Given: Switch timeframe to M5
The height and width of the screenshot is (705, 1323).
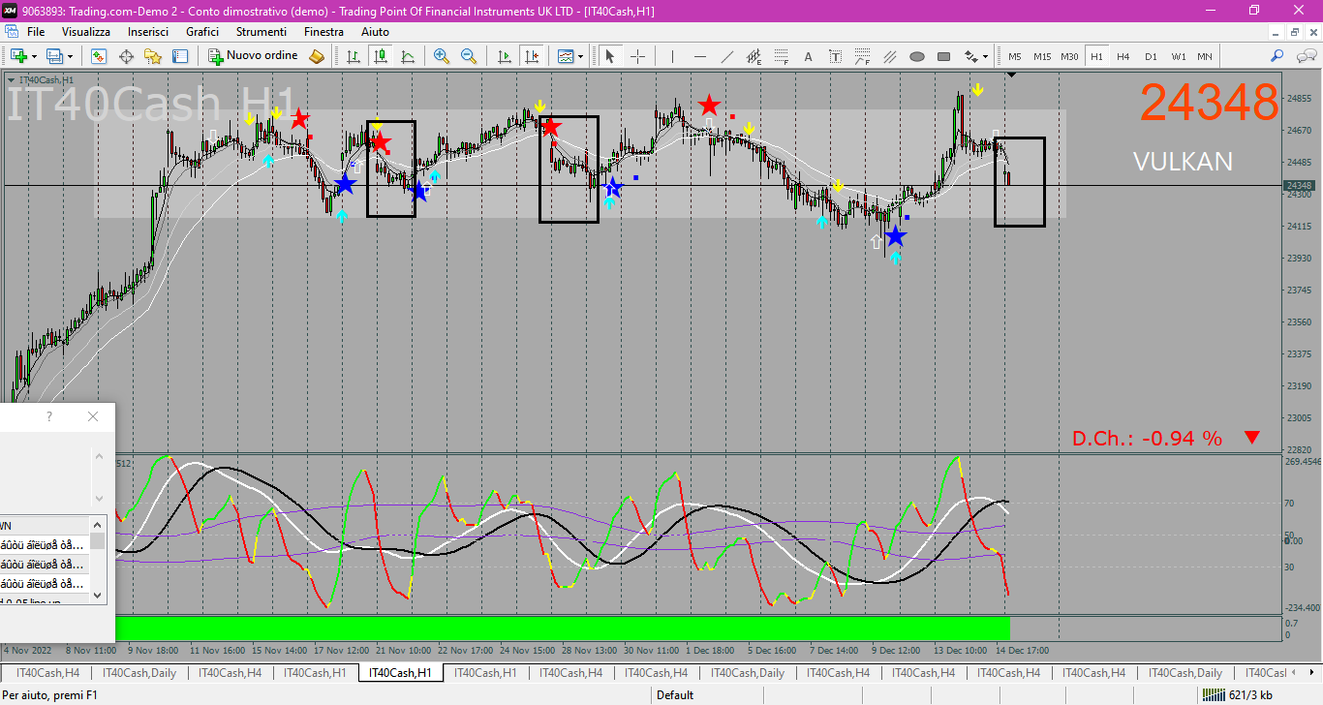Looking at the screenshot, I should [x=1015, y=56].
